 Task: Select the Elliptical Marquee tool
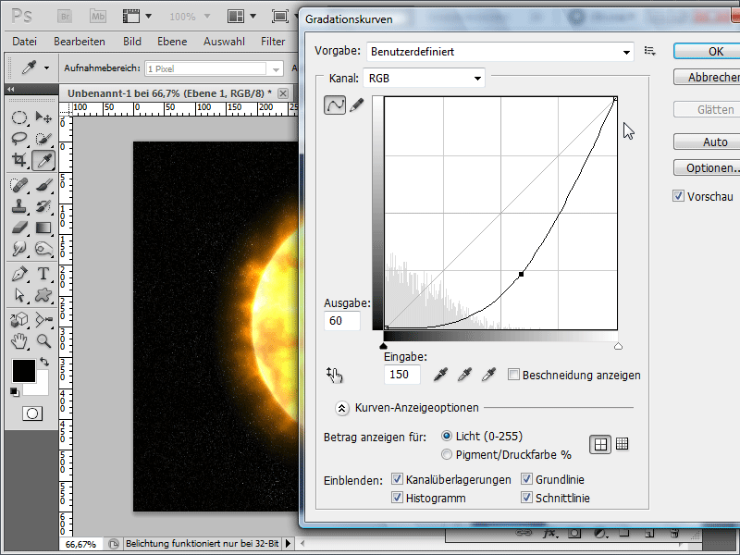click(18, 117)
